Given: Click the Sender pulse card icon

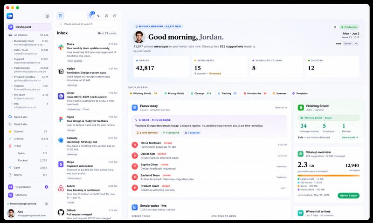Looking at the screenshot, I should coord(135,207).
